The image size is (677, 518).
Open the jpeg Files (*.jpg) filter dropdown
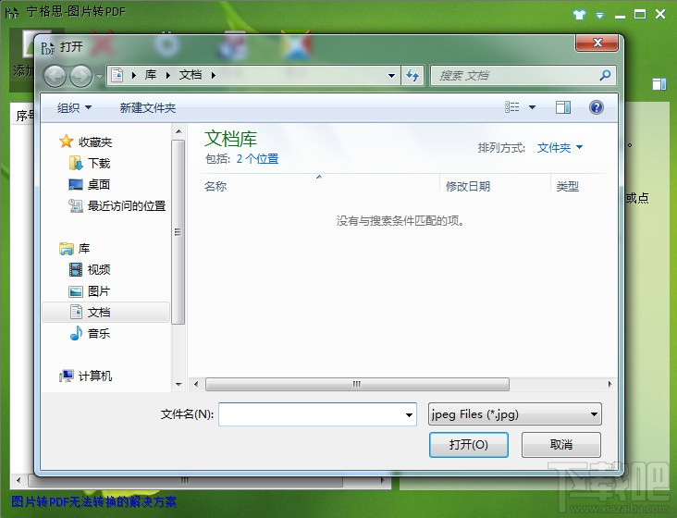click(514, 414)
